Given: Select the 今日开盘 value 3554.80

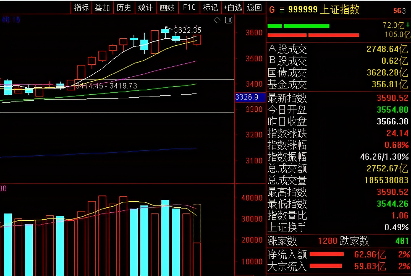Looking at the screenshot, I should (392, 110).
